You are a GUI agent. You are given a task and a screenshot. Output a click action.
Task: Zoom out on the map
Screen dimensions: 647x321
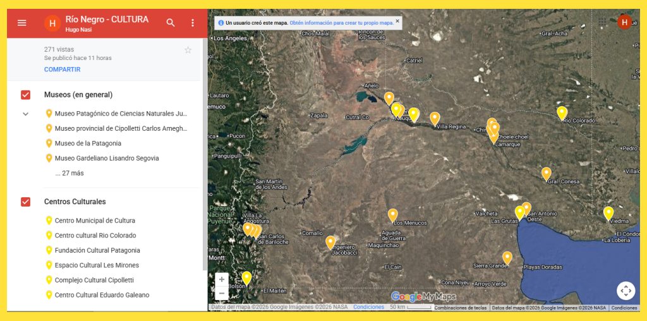tap(222, 293)
